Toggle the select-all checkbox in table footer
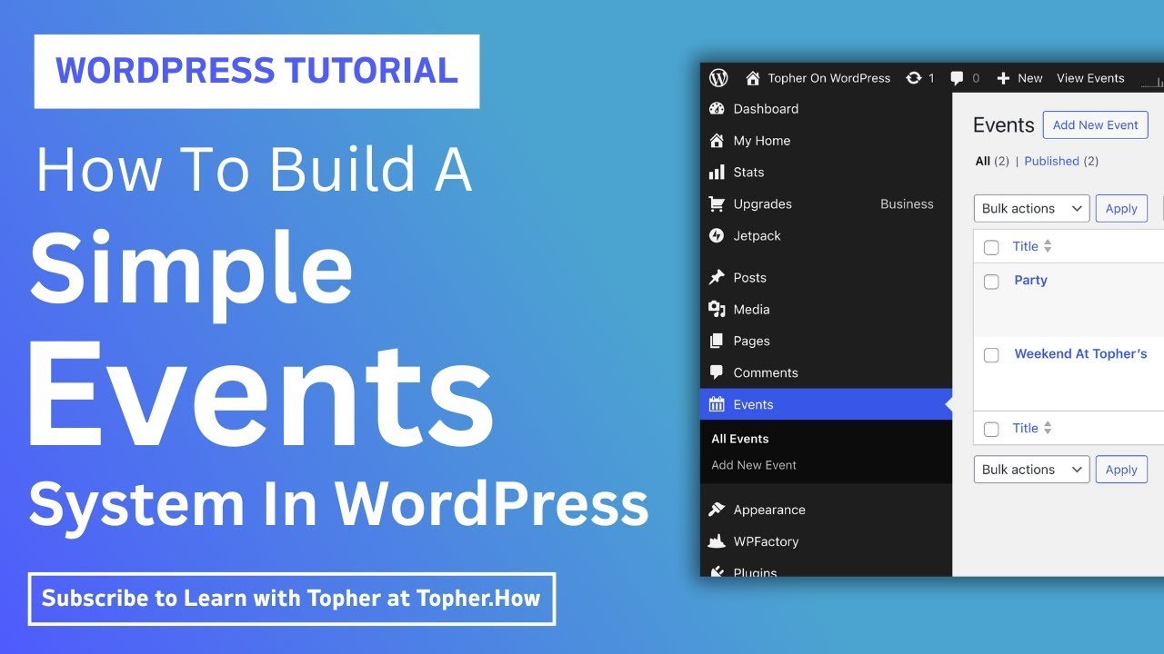 coord(991,429)
